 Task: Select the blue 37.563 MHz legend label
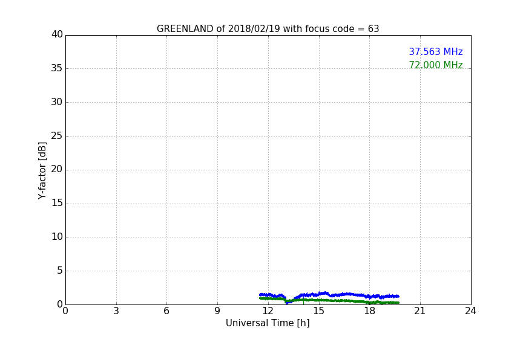[x=436, y=51]
